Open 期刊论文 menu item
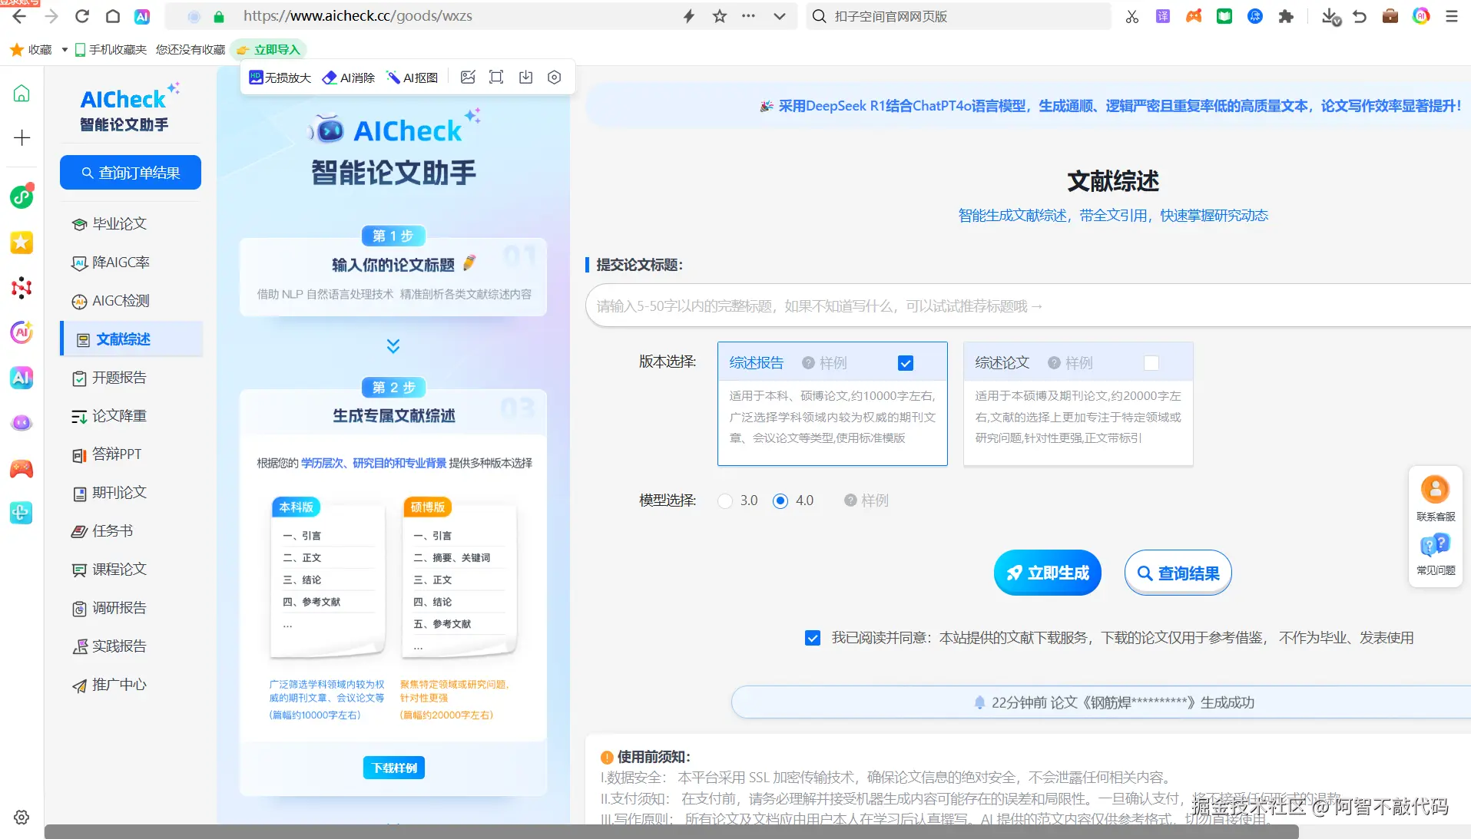Viewport: 1471px width, 839px height. pos(109,493)
